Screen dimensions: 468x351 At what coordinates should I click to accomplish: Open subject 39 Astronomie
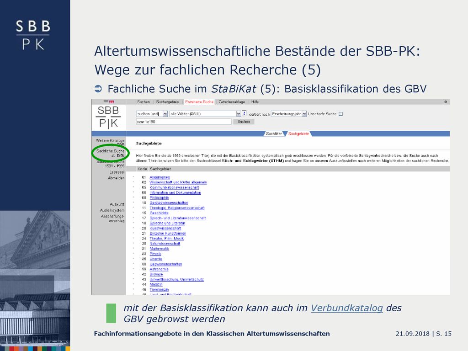pos(159,269)
